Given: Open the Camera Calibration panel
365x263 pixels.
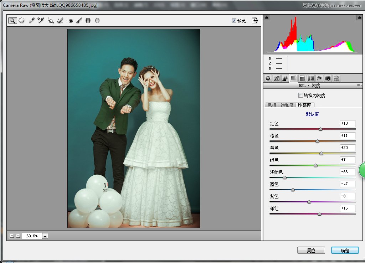Looking at the screenshot, I should [328, 78].
